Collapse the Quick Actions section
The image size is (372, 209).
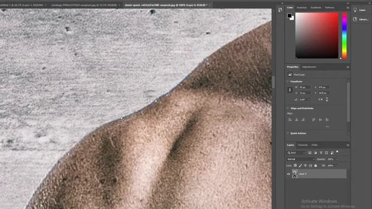click(x=288, y=134)
